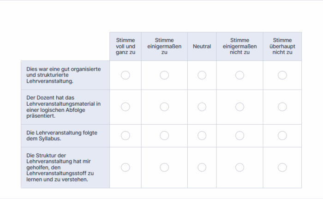323x199 pixels.
Task: Select 'Stimme voll und ganz zu' for Syllabus statement
Action: [x=126, y=136]
